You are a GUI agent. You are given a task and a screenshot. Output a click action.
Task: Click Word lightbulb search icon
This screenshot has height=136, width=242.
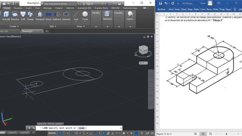pyautogui.click(x=235, y=9)
